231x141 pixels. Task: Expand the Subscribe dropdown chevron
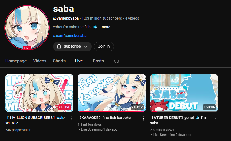click(85, 47)
